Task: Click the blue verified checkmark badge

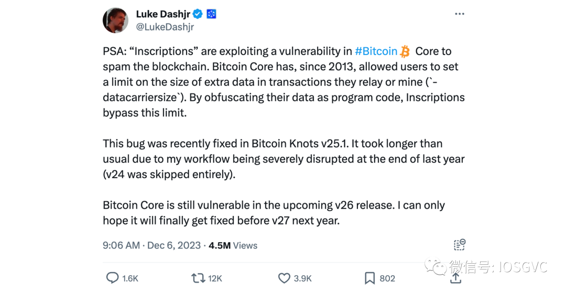Action: tap(198, 14)
